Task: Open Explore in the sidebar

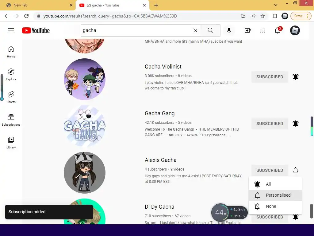Action: 11,75
